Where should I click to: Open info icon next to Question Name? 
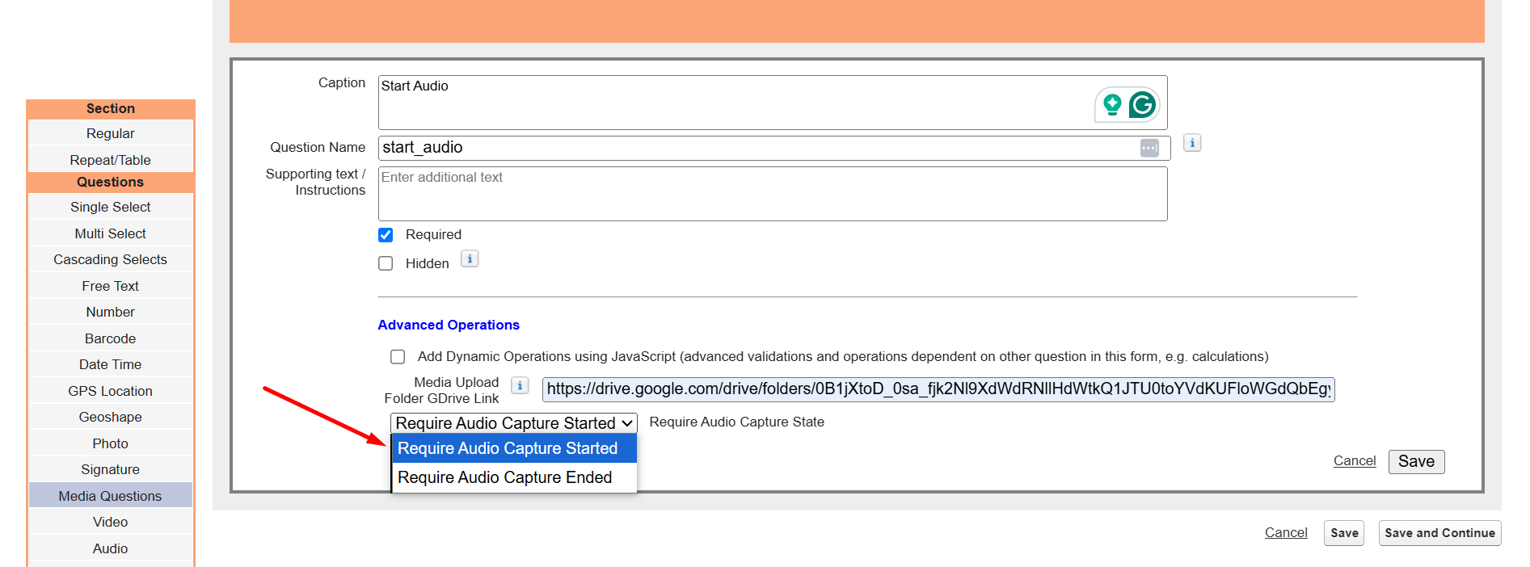tap(1192, 143)
